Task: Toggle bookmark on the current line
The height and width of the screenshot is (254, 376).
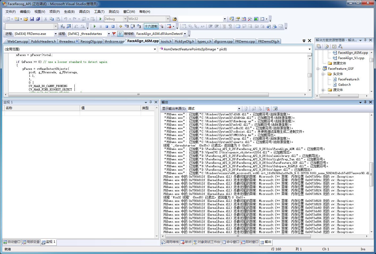Action: pyautogui.click(x=238, y=26)
